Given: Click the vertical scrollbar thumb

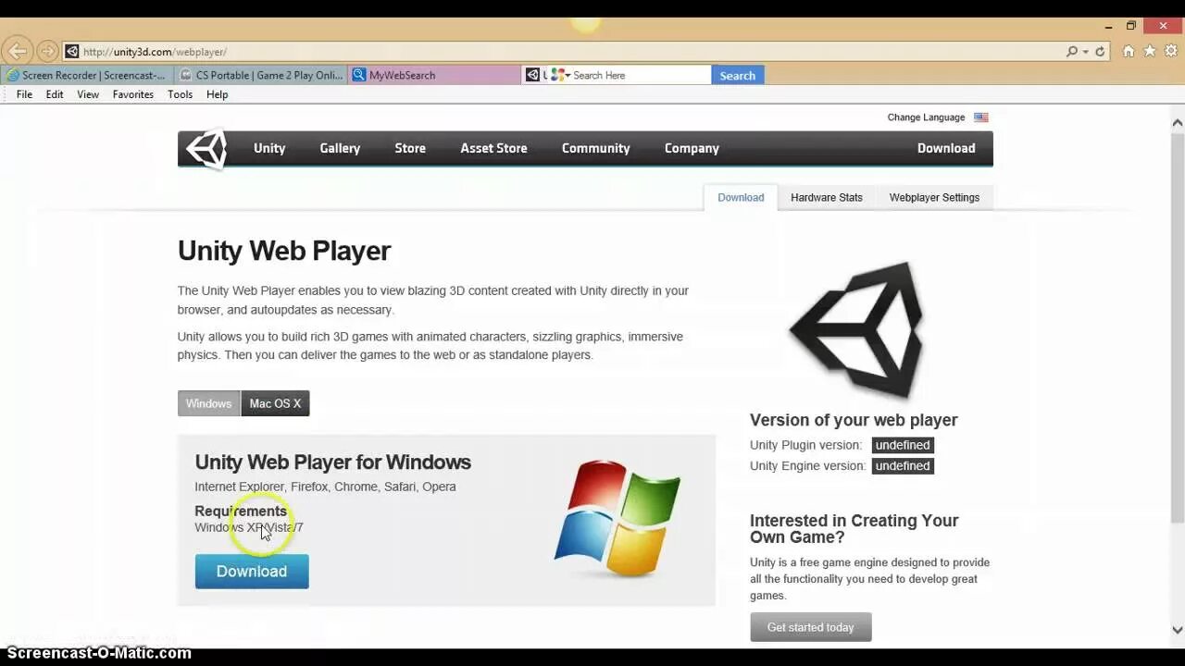Looking at the screenshot, I should (1178, 326).
